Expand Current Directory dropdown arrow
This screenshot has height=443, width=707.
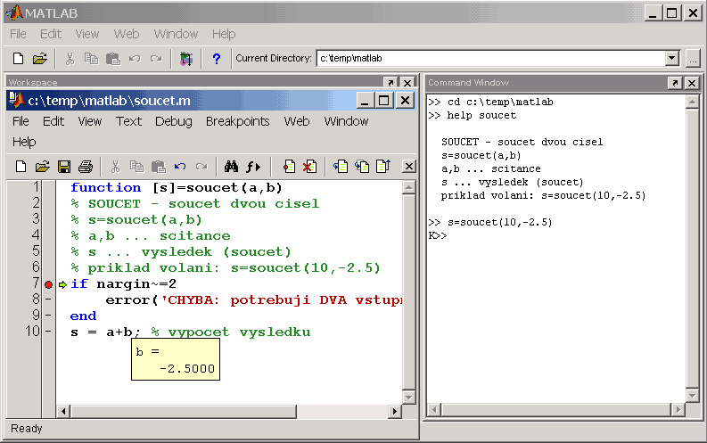pos(672,58)
